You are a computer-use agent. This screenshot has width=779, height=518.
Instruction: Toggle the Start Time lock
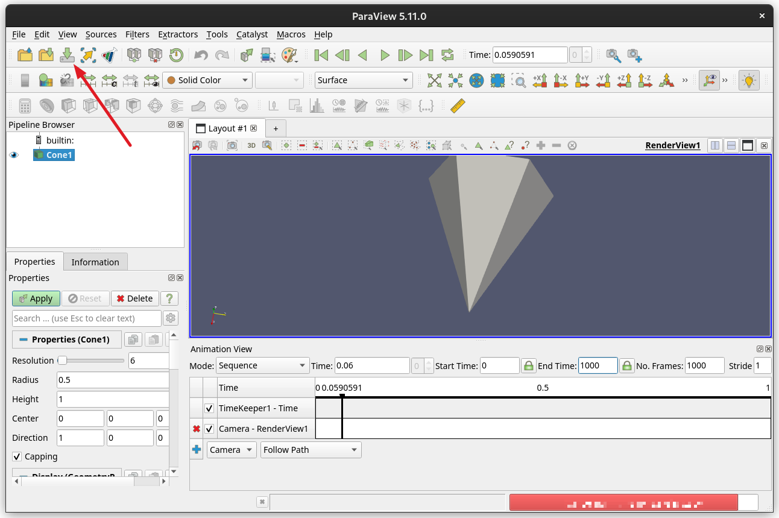[528, 365]
